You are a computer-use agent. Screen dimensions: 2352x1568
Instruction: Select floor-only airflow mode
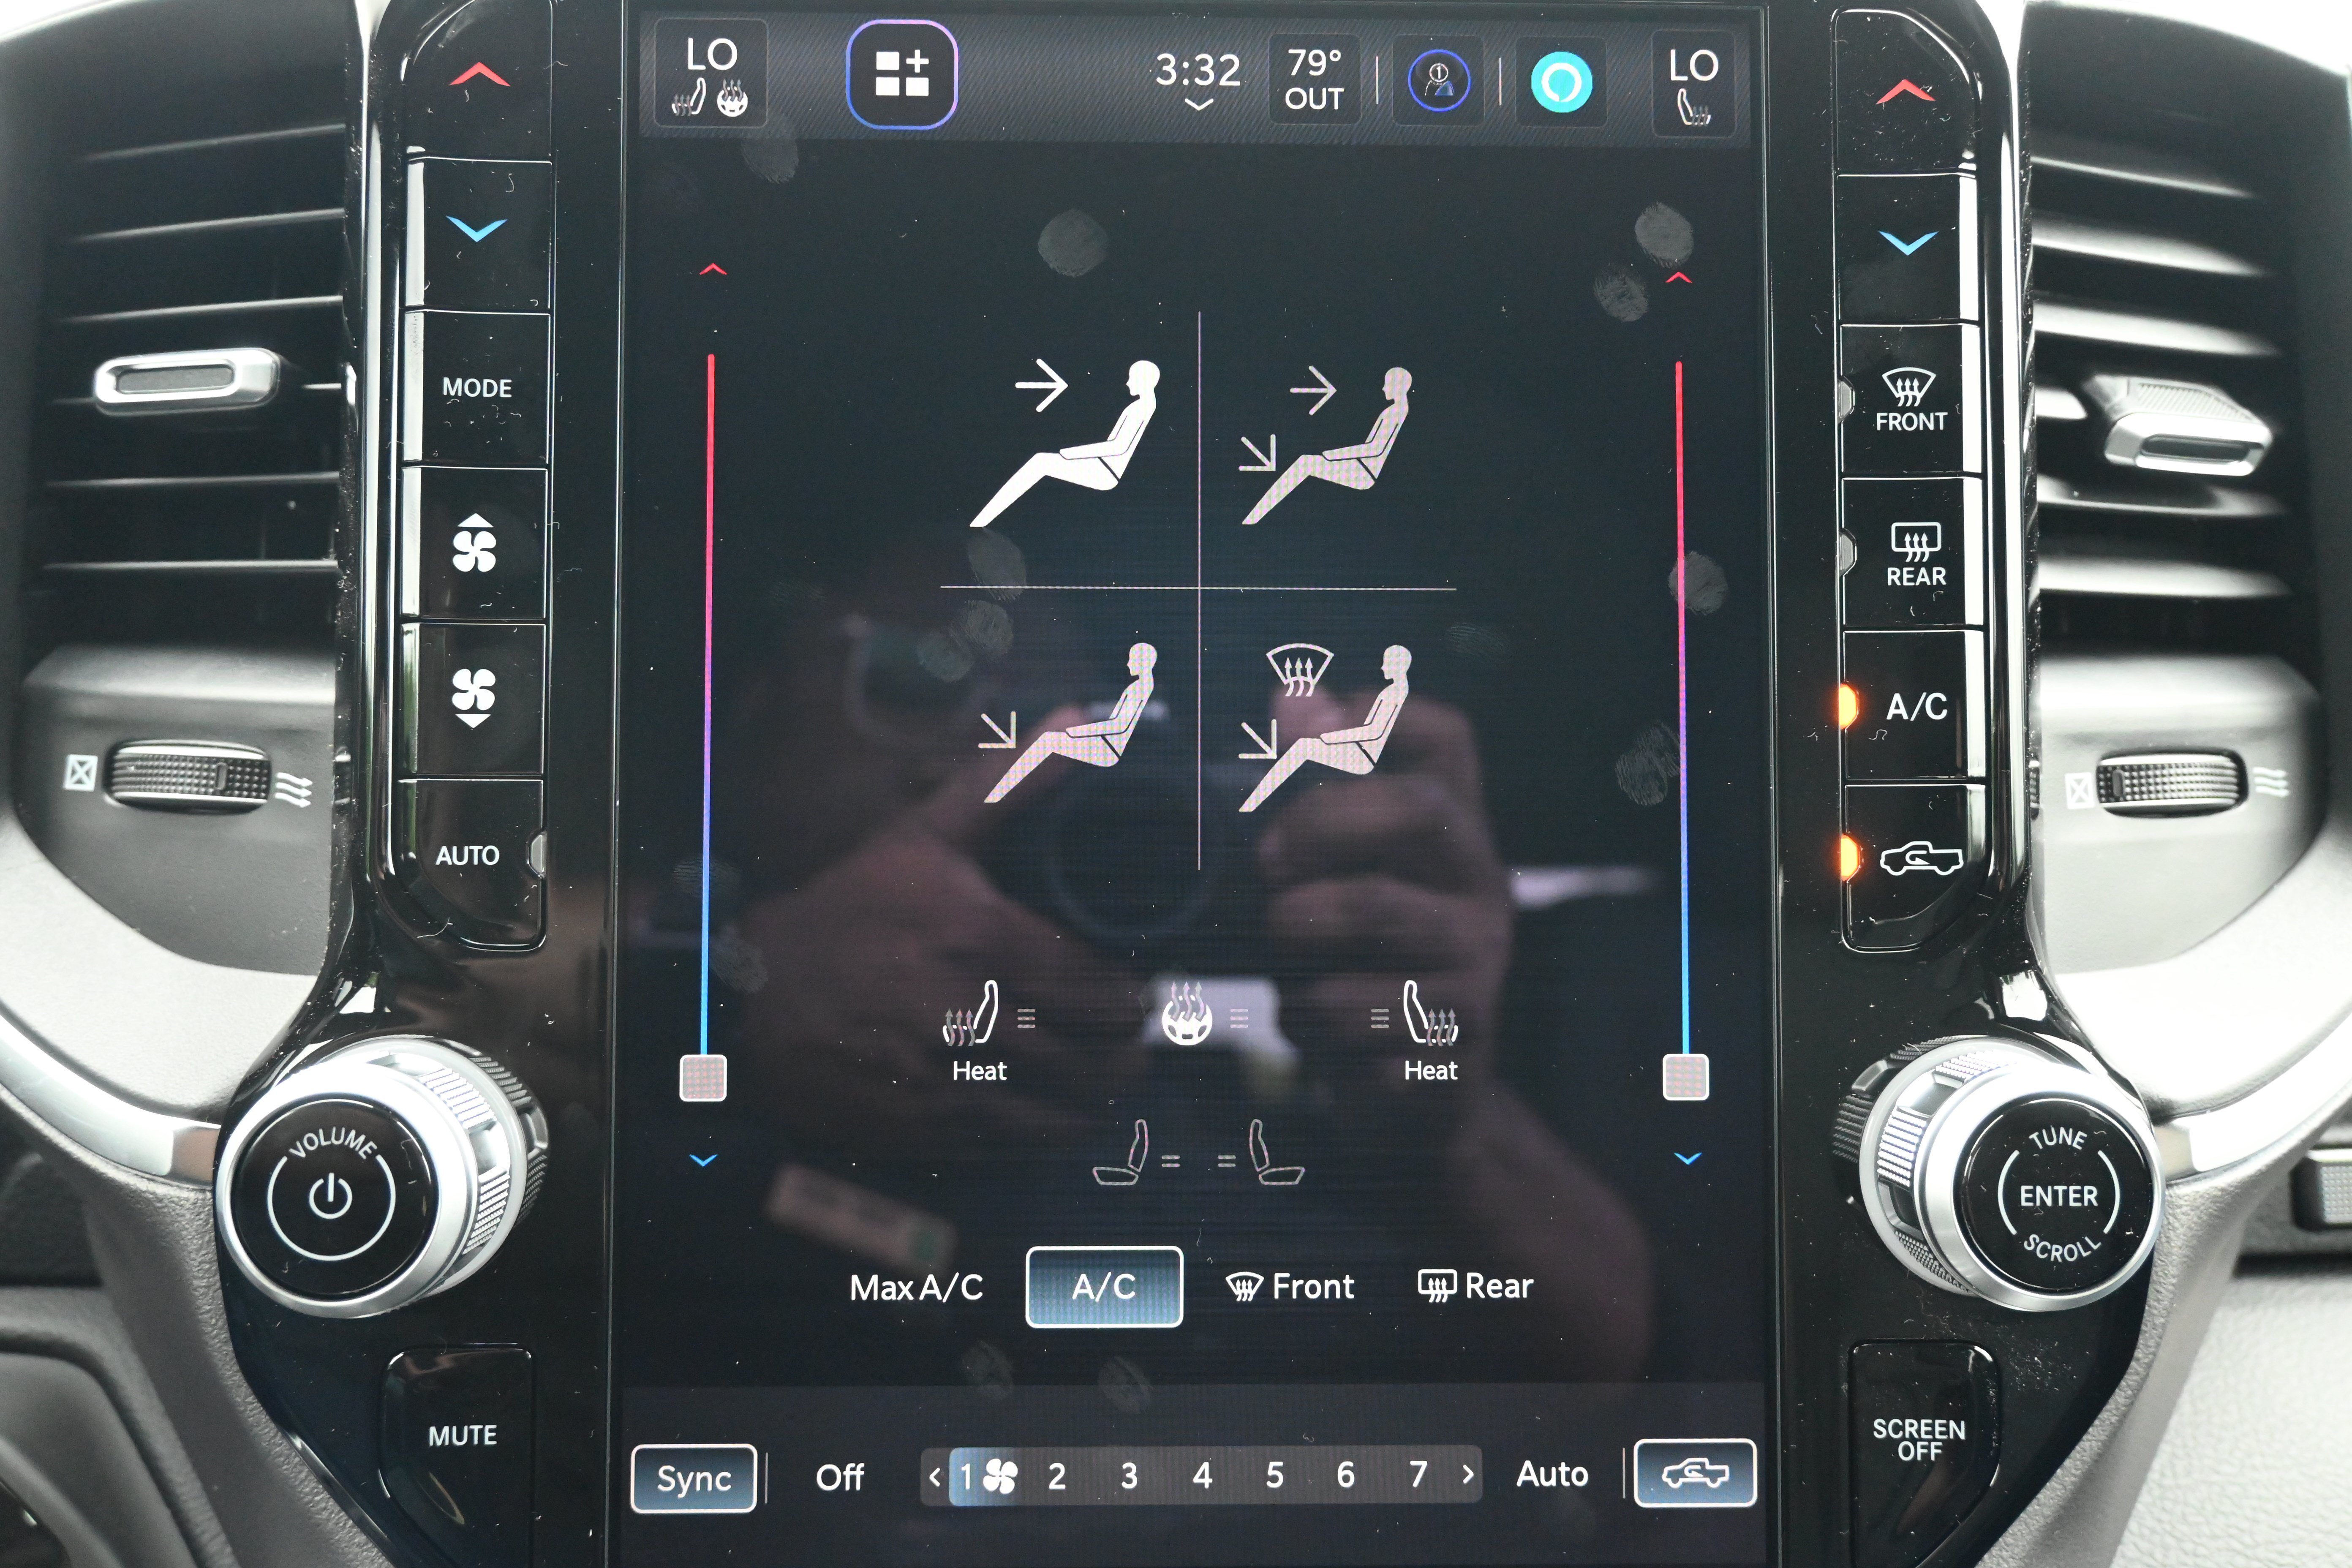[x=1068, y=723]
